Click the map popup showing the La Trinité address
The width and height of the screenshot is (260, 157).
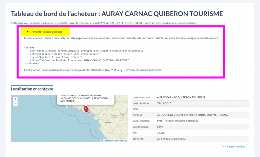coord(86,98)
